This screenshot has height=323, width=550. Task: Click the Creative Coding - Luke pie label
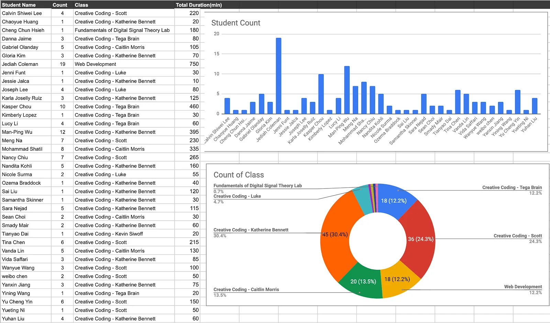click(x=237, y=196)
